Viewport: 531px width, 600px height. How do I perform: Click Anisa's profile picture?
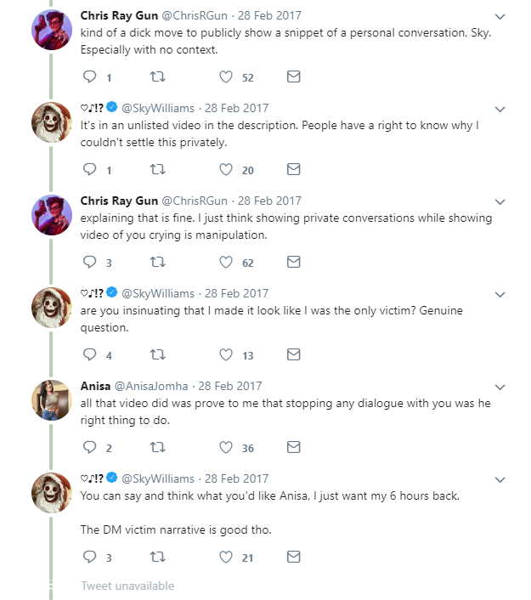click(x=51, y=399)
